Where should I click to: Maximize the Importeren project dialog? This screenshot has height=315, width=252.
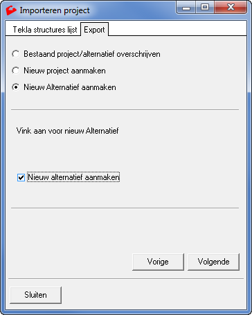click(x=205, y=8)
